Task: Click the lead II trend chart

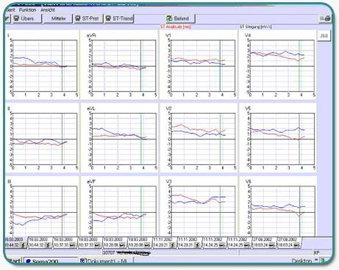Action: [45, 139]
